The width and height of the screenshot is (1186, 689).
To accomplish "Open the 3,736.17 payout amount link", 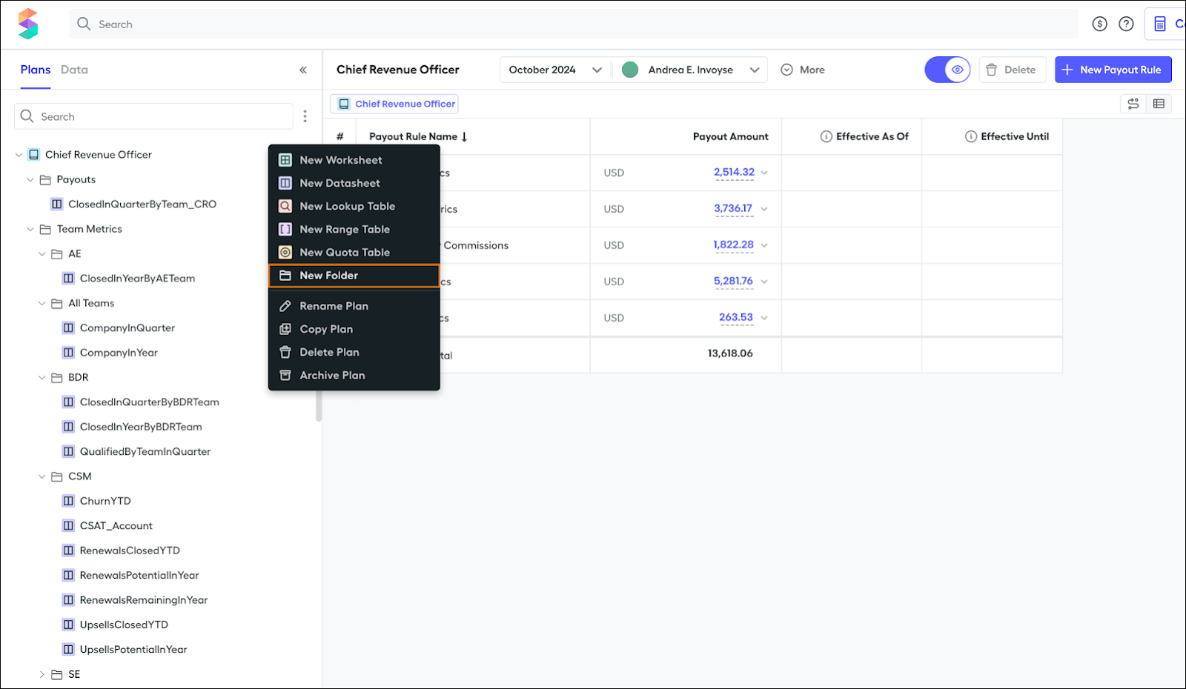I will click(733, 209).
